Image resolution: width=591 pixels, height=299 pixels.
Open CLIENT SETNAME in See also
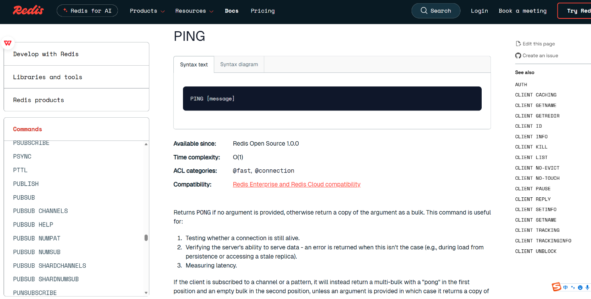tap(536, 220)
